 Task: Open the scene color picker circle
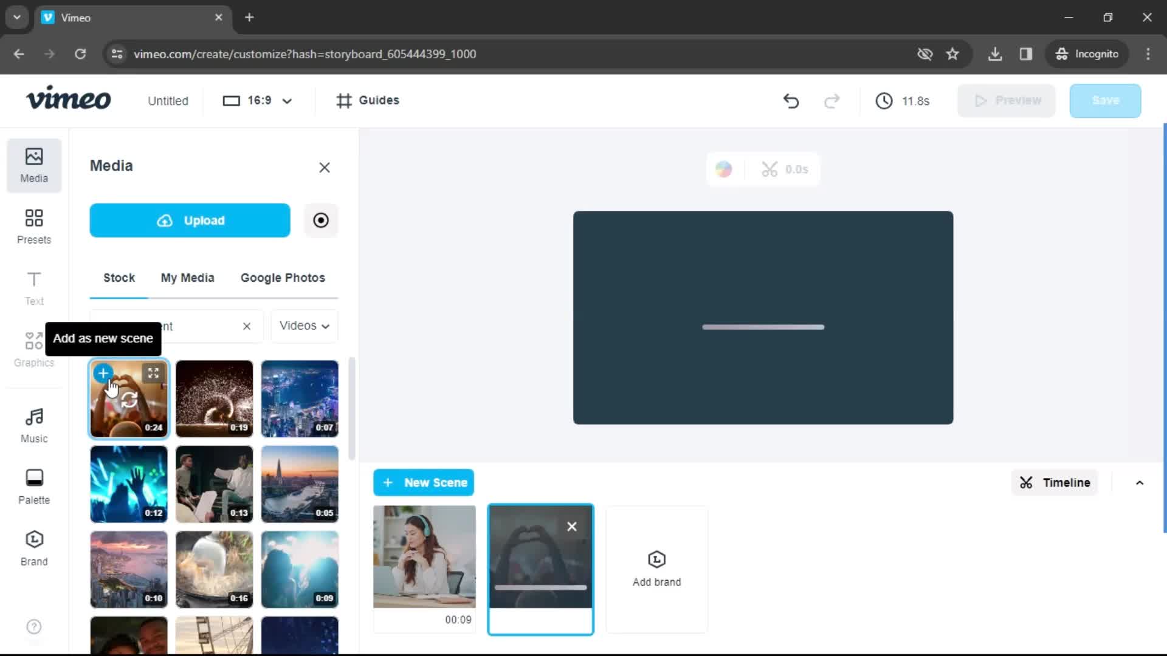pos(723,169)
